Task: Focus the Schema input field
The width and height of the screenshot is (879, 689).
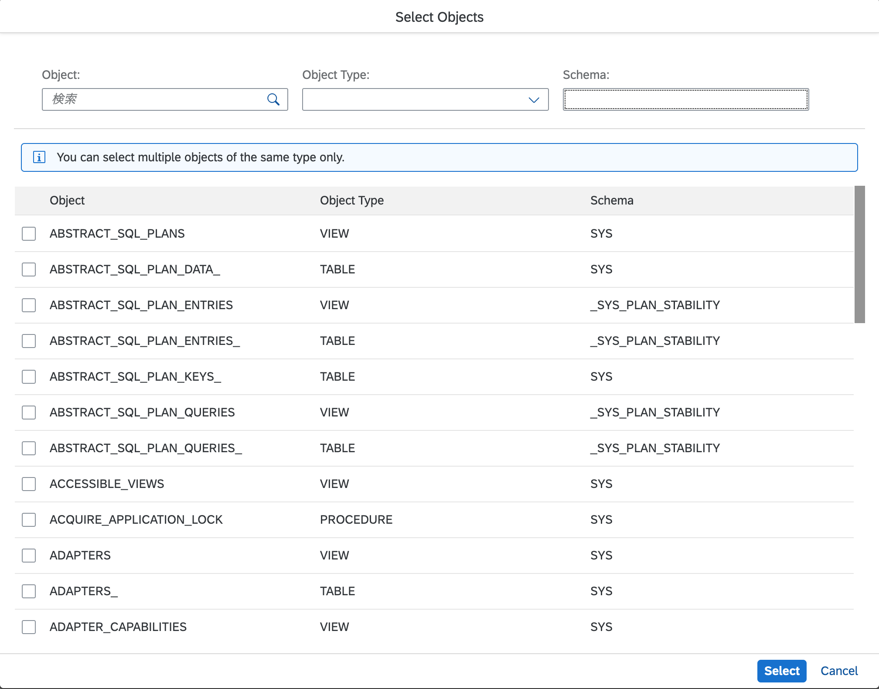Action: (685, 100)
